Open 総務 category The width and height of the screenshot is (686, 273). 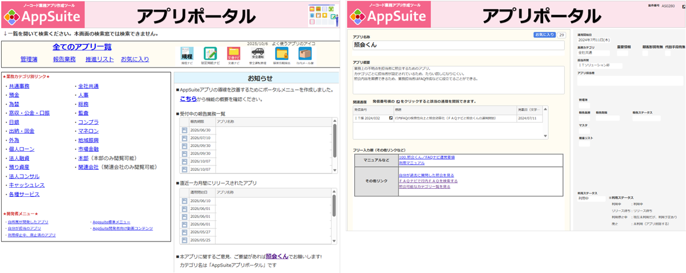[83, 104]
